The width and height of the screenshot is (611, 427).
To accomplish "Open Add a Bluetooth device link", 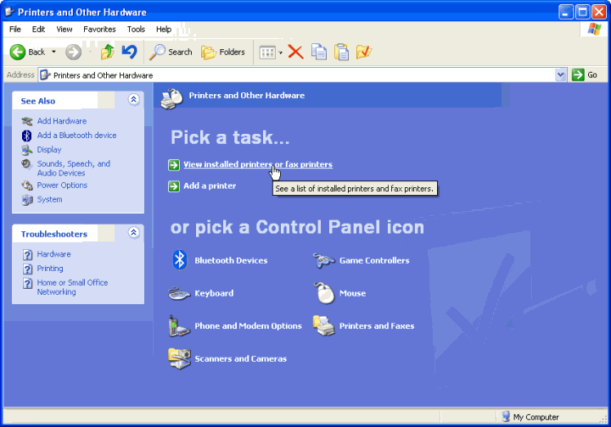I will [76, 136].
